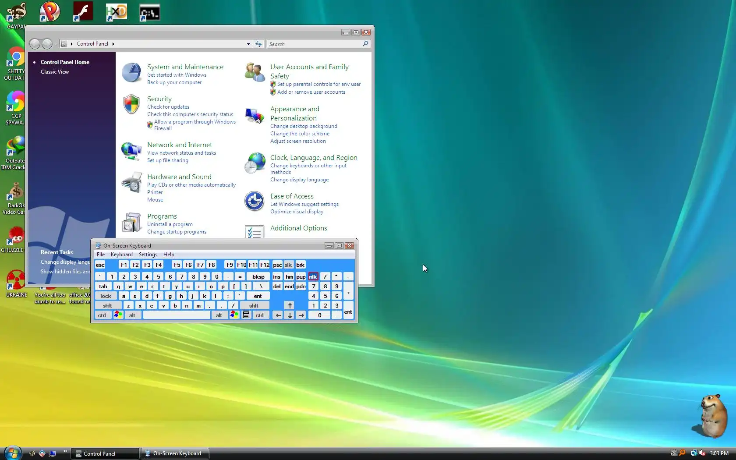736x460 pixels.
Task: Click the down arrow key on the keyboard
Action: point(290,315)
